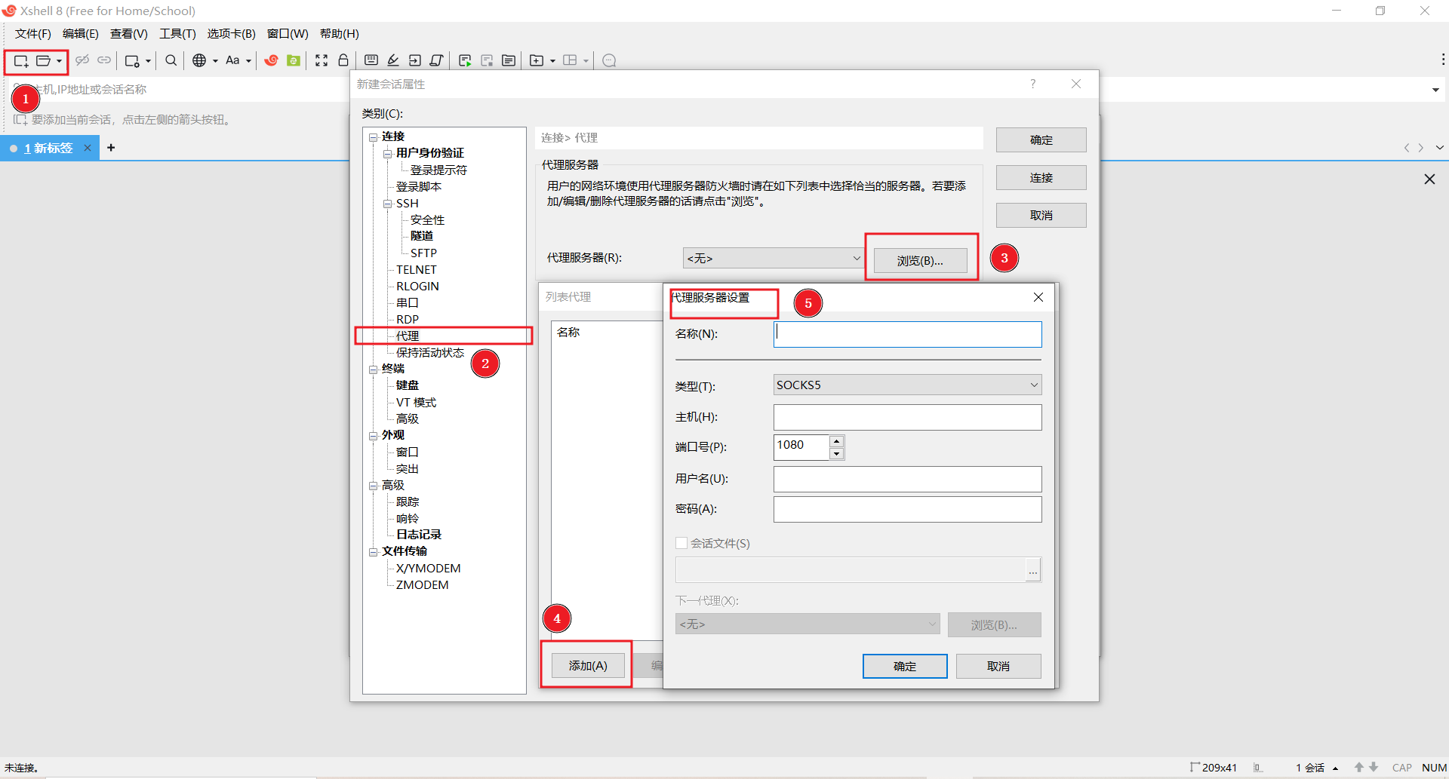Select 隧道 in category tree

[422, 236]
